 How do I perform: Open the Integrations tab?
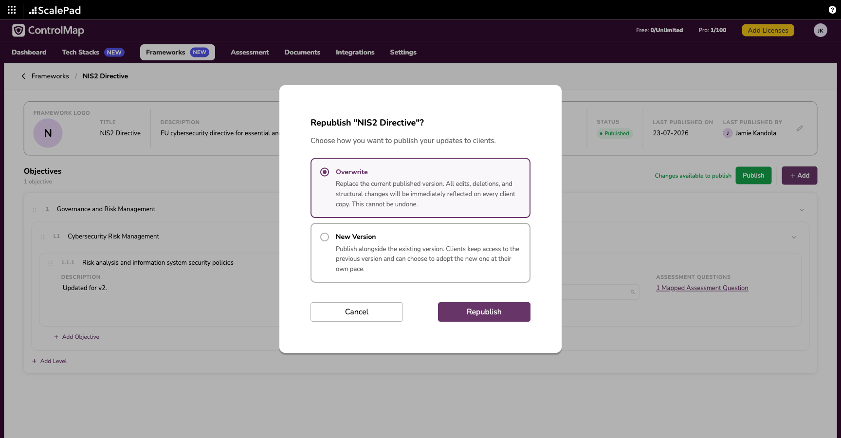point(355,52)
